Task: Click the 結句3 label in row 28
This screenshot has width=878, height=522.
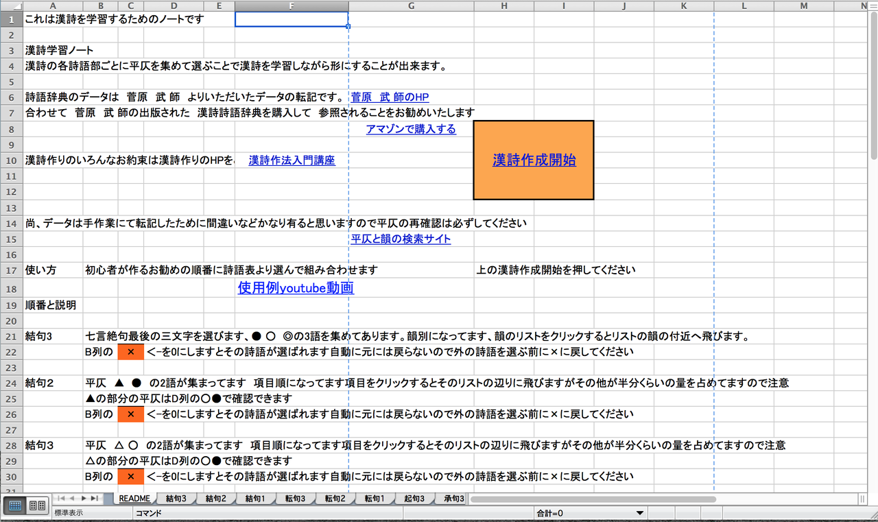Action: pos(39,444)
